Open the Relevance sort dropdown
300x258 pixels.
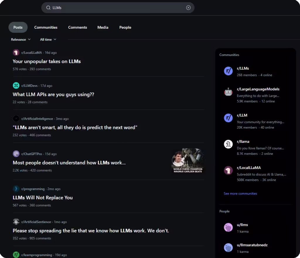(21, 39)
